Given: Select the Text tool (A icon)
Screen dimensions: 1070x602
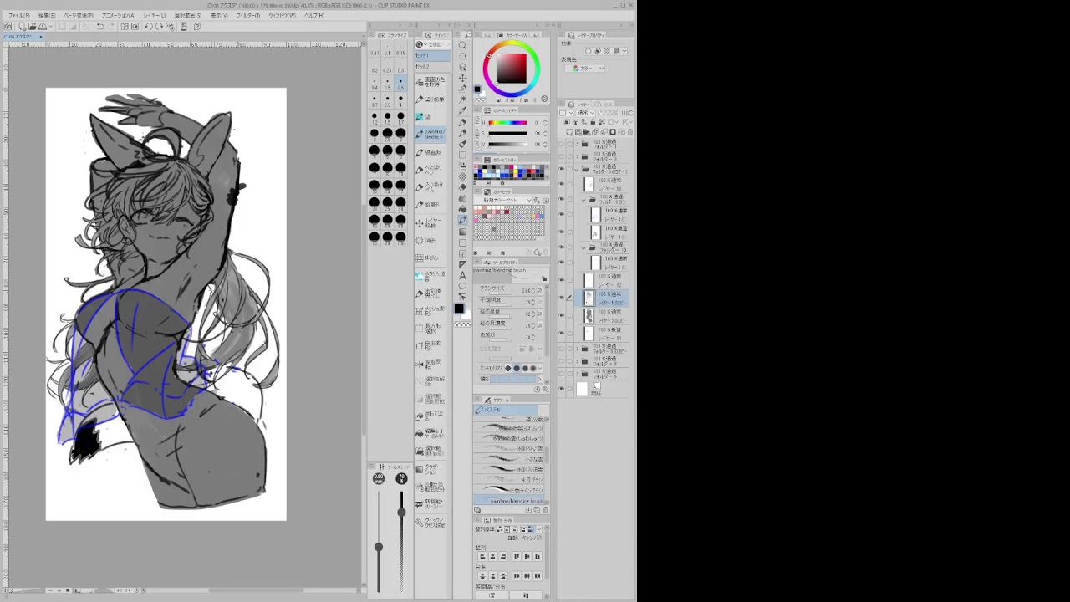Looking at the screenshot, I should tap(462, 275).
